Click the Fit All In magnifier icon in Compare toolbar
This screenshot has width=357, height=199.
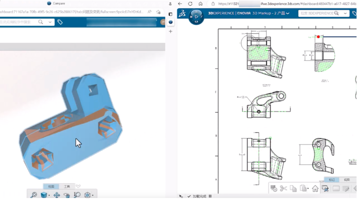34,195
